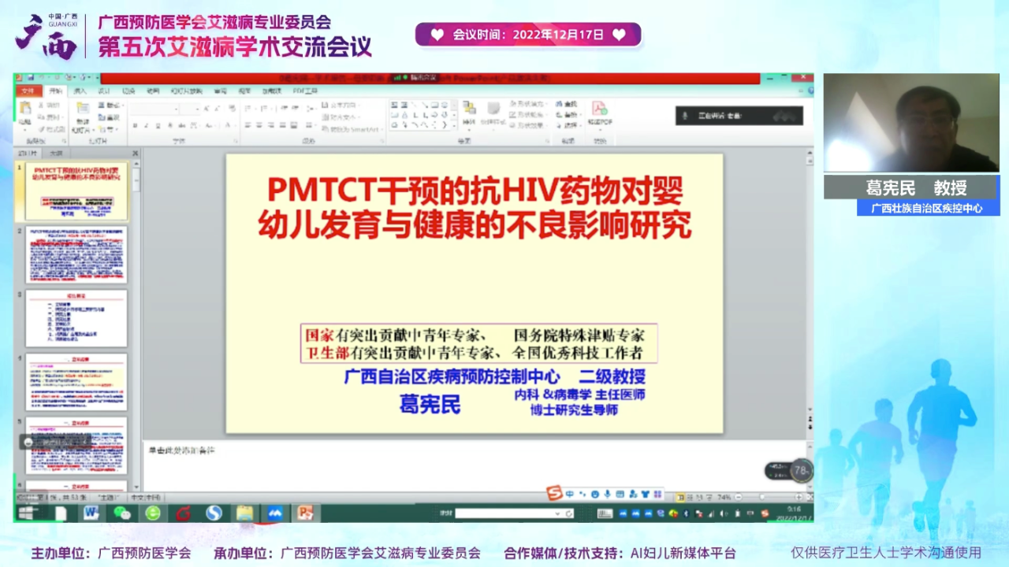This screenshot has height=567, width=1009.
Task: Open the 版式 (Layout) dropdown
Action: [110, 106]
